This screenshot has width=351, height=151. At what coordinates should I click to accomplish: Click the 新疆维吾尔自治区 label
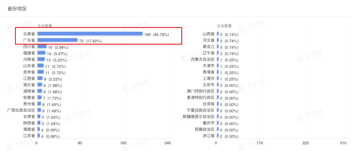pos(199,117)
